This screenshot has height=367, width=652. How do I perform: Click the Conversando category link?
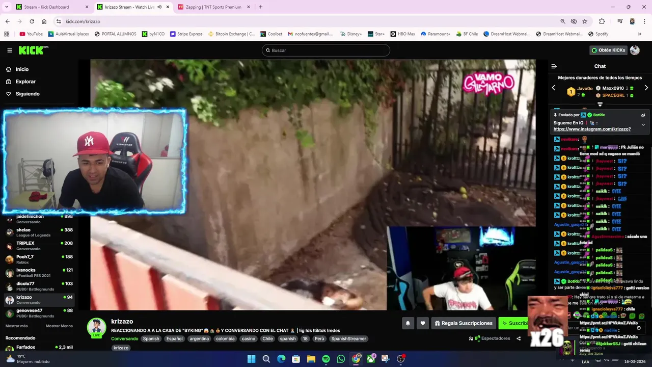tap(125, 338)
